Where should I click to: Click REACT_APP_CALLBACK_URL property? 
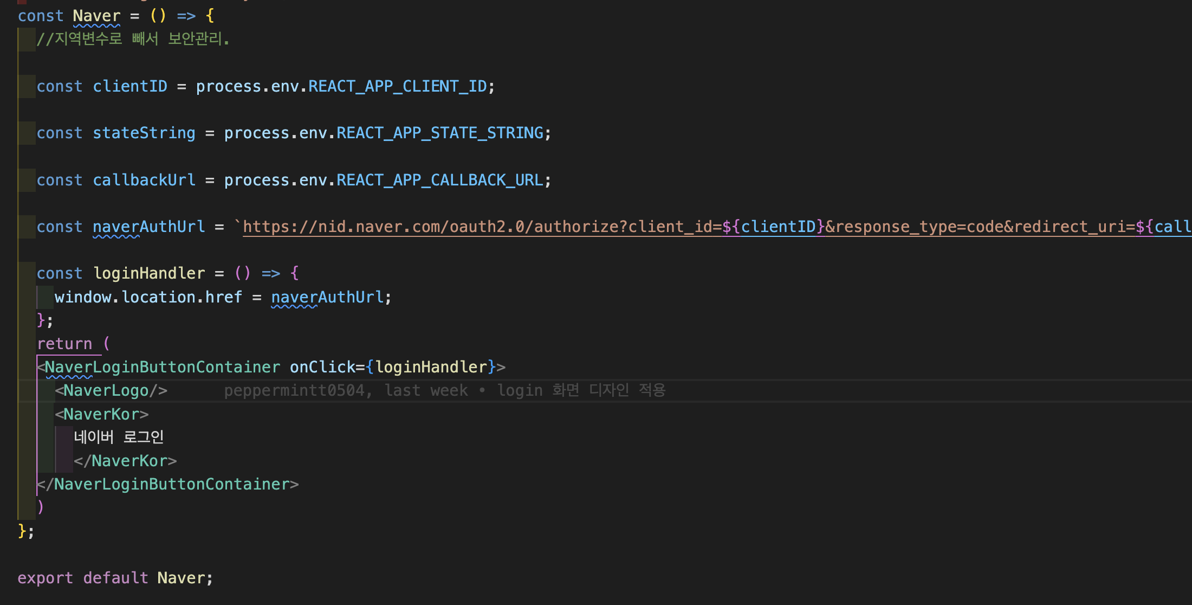(x=439, y=180)
